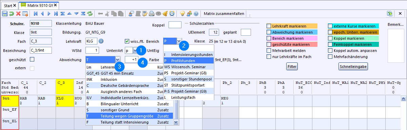Tick Abweichung markieren checkbox
The height and width of the screenshot is (130, 407).
click(x=269, y=32)
